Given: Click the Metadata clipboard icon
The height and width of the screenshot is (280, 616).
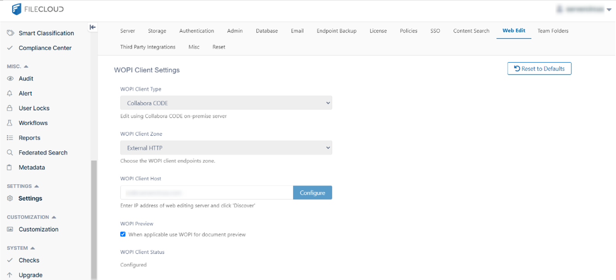Looking at the screenshot, I should pos(9,167).
